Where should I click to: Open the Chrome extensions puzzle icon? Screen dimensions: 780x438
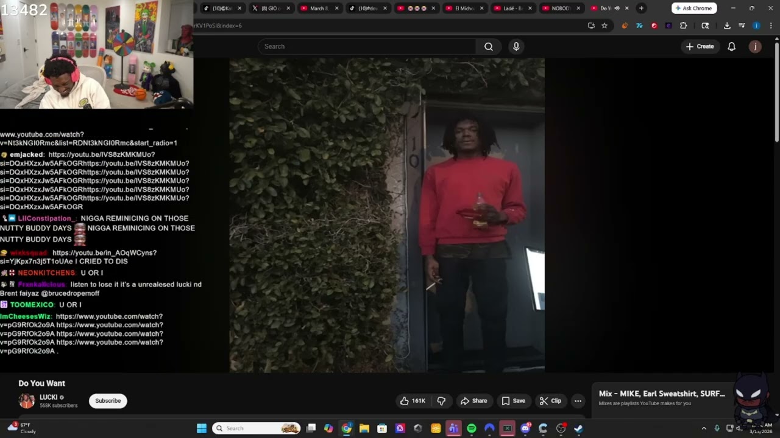click(x=683, y=26)
